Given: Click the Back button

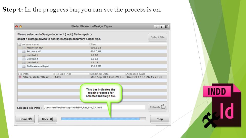Looking at the screenshot, I should click(x=48, y=119).
